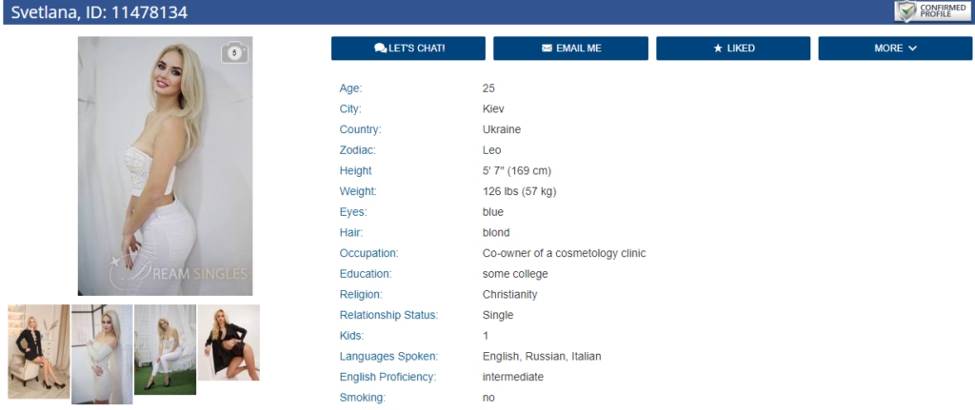The height and width of the screenshot is (410, 975).
Task: View thumbnail of woman in white dress
Action: pos(102,354)
